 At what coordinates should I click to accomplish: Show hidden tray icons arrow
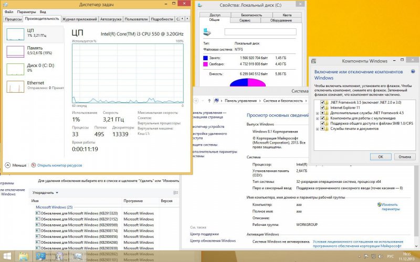click(360, 257)
